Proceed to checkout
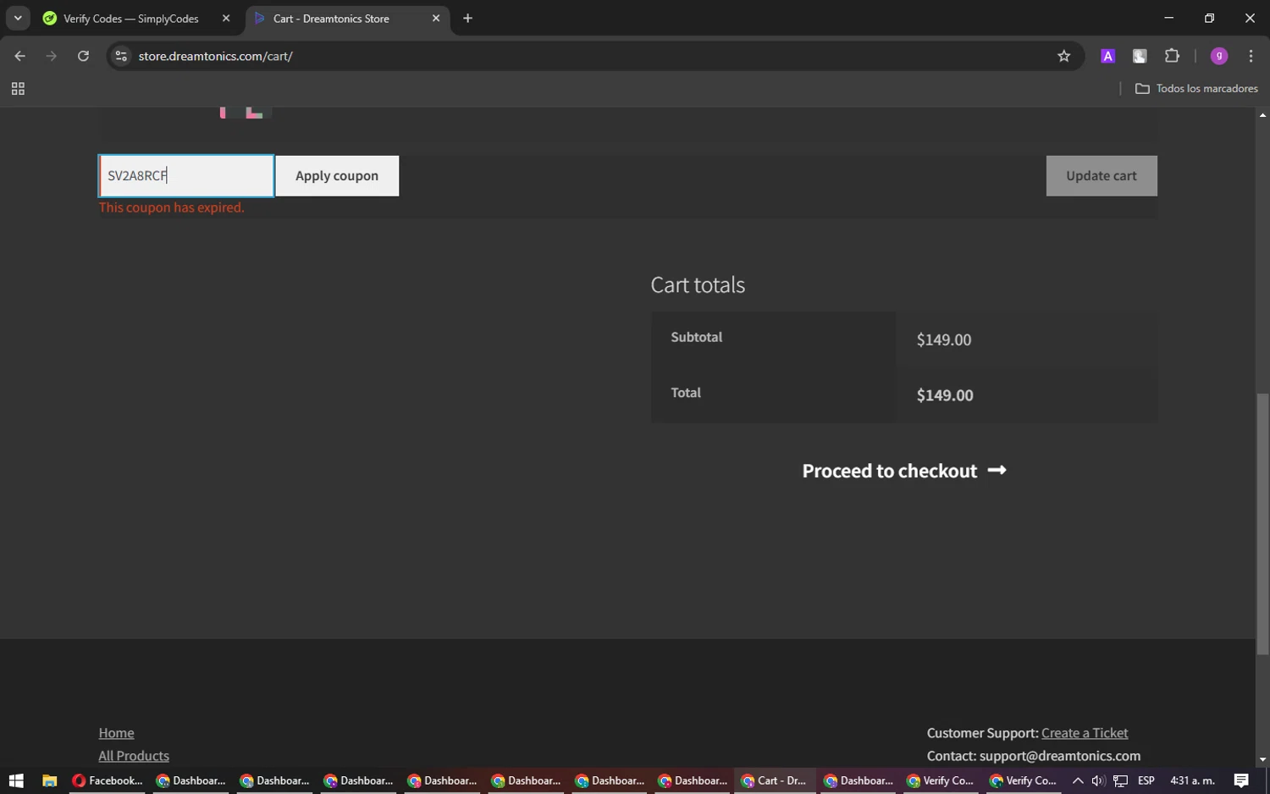The height and width of the screenshot is (794, 1270). (904, 471)
